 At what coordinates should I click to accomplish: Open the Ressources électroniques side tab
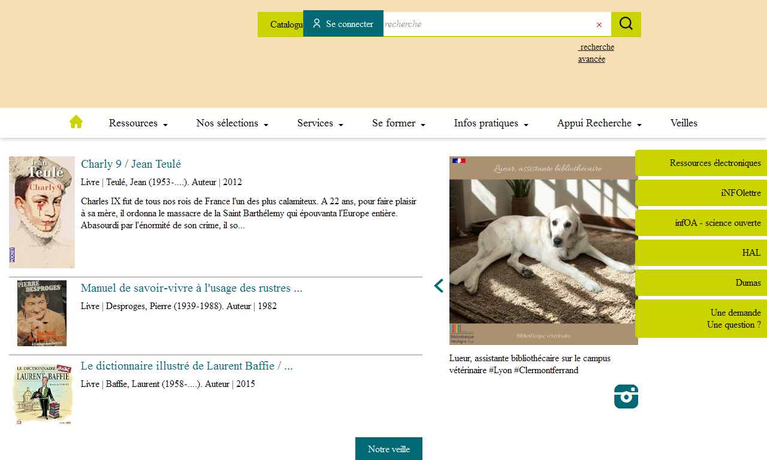pyautogui.click(x=701, y=163)
